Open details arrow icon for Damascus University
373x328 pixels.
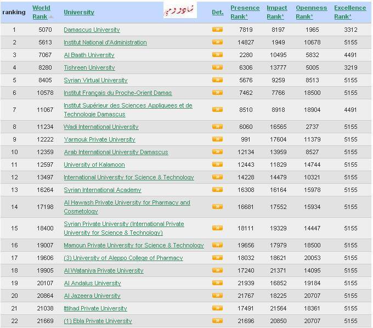(217, 30)
